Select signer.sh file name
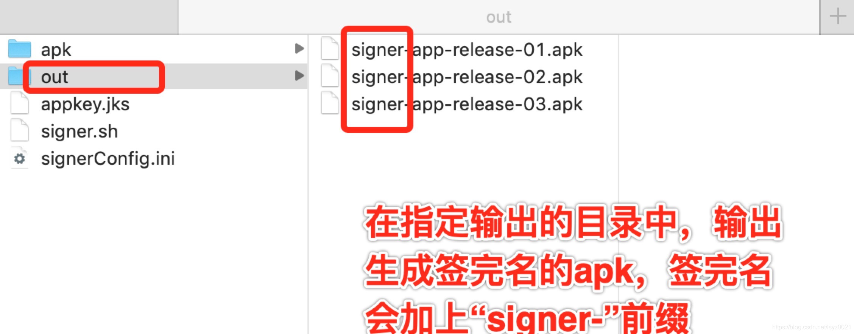Image resolution: width=854 pixels, height=334 pixels. pos(79,132)
